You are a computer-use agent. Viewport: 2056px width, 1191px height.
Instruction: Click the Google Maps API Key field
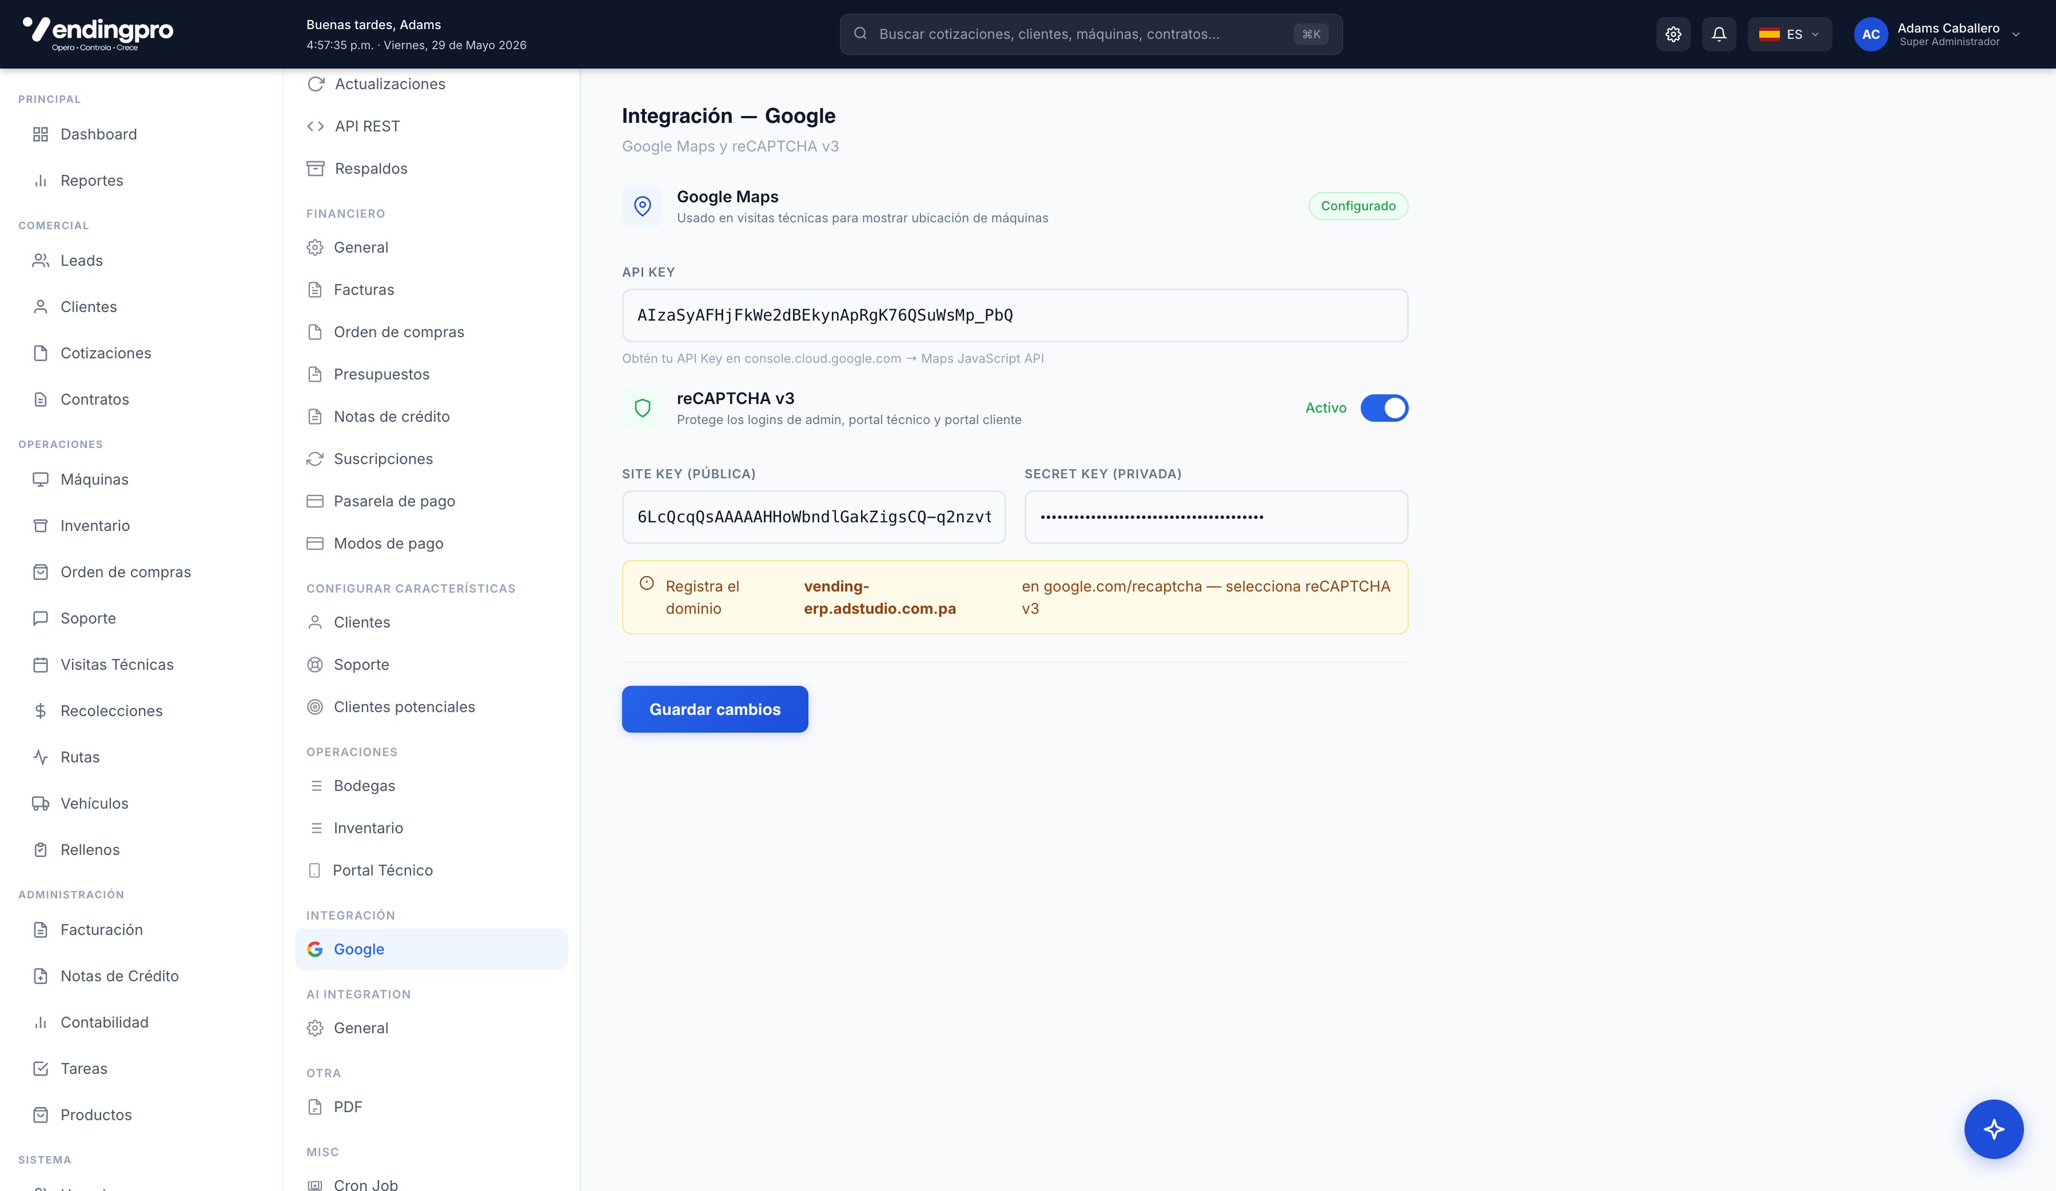(x=1015, y=315)
